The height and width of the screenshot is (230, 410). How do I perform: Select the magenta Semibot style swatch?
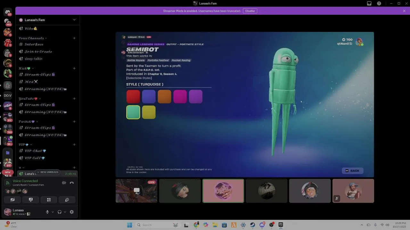pos(180,96)
